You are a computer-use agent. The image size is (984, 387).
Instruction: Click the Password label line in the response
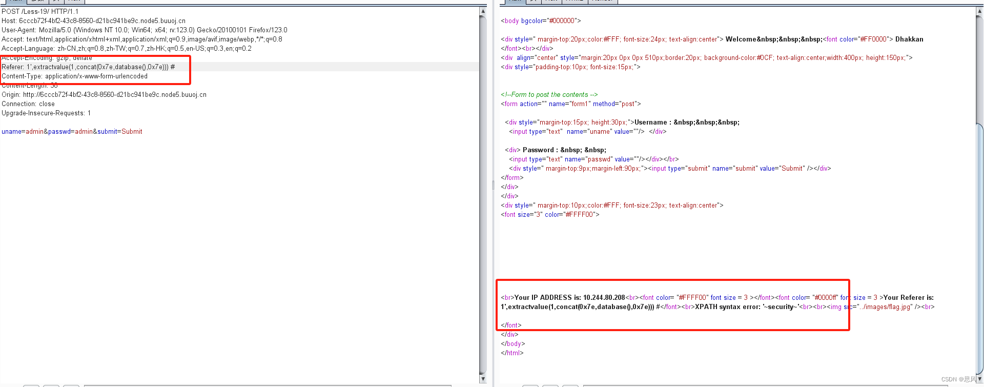[x=556, y=150]
